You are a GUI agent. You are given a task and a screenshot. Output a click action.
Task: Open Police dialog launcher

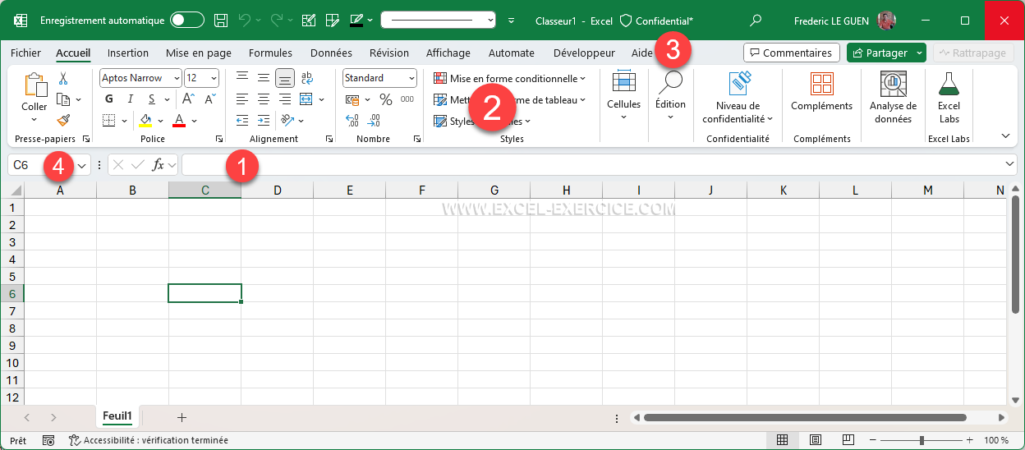coord(219,140)
